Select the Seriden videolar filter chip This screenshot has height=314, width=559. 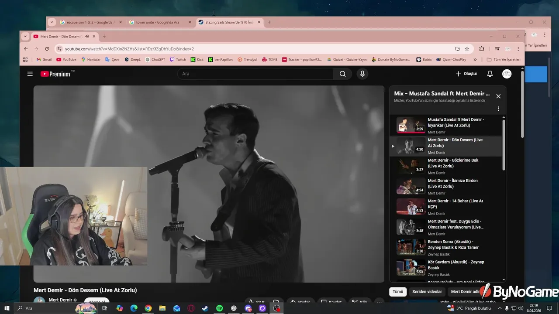pyautogui.click(x=427, y=292)
